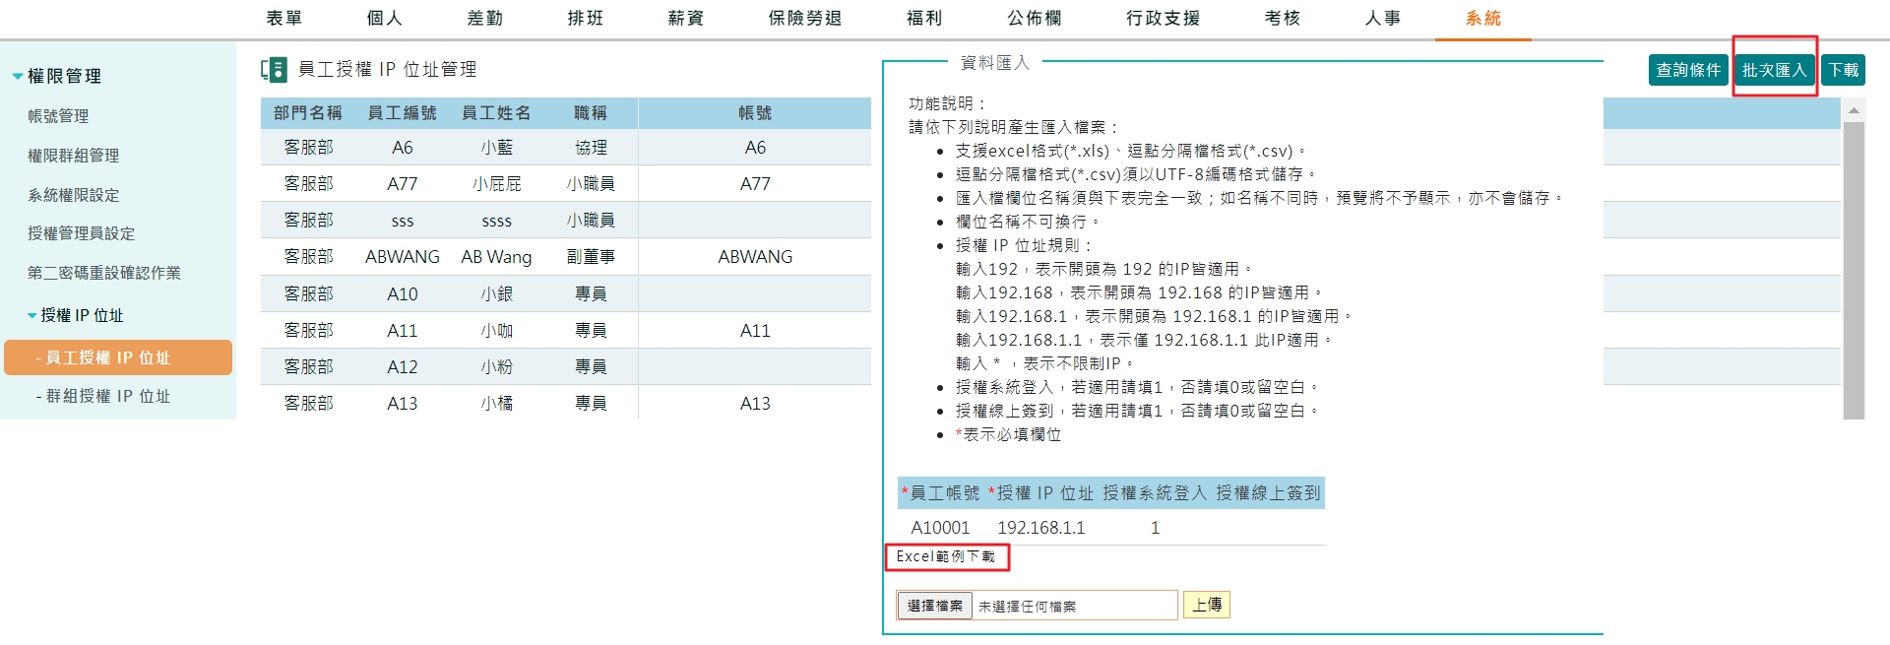Click the 職稱 column header
Image resolution: width=1890 pixels, height=645 pixels.
[591, 113]
